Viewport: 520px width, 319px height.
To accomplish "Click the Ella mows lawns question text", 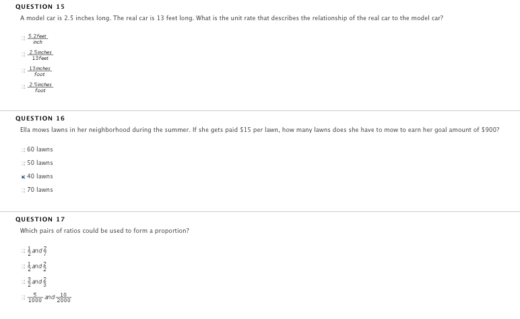I will pos(260,130).
